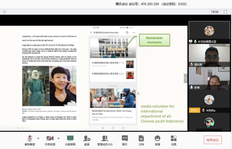Click the 18:58 meeting timer
This screenshot has width=232, height=149.
[x=215, y=12]
